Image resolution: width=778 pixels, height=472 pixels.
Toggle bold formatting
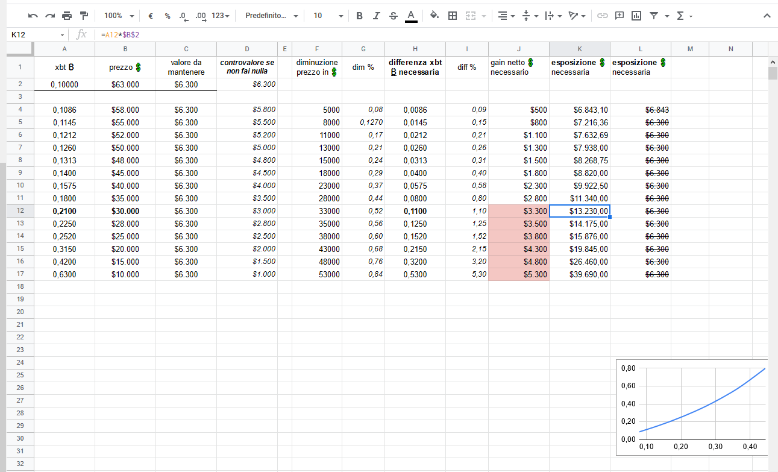(x=360, y=16)
